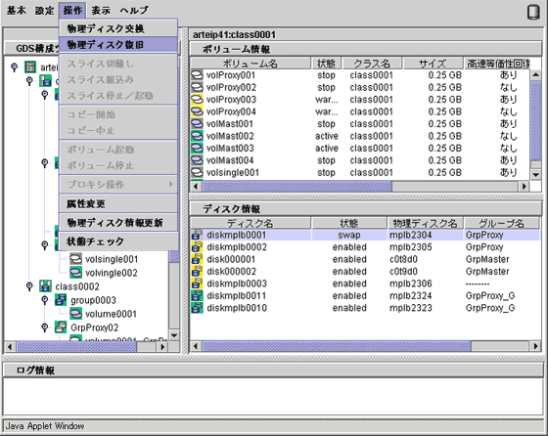The image size is (548, 436).
Task: Select the disk000001 row in disk table
Action: click(366, 259)
